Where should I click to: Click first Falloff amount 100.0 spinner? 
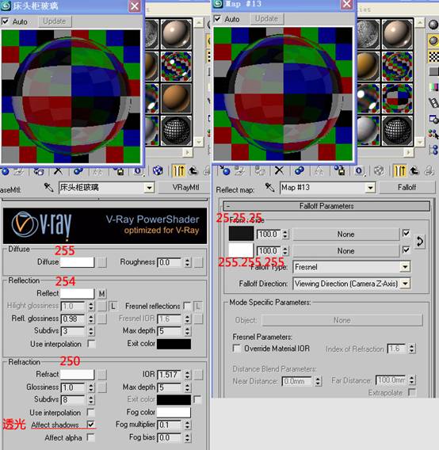(284, 235)
